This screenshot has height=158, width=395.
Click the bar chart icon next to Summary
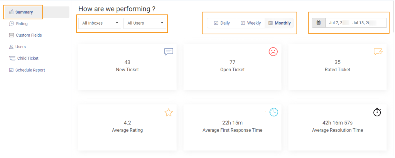[12, 12]
